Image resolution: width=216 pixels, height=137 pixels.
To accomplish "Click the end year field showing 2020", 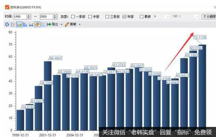I will click(46, 17).
